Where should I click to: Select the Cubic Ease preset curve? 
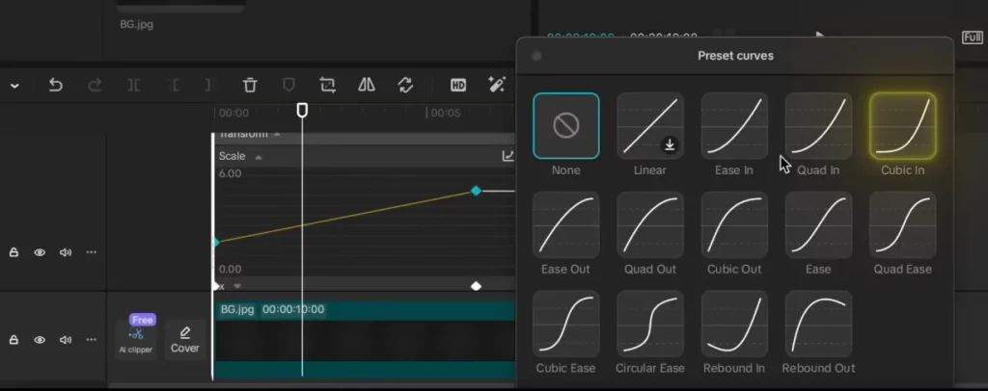pyautogui.click(x=565, y=324)
